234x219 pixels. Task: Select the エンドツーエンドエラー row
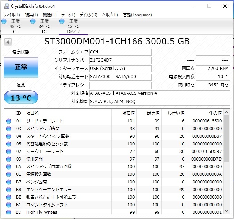[x=114, y=190]
